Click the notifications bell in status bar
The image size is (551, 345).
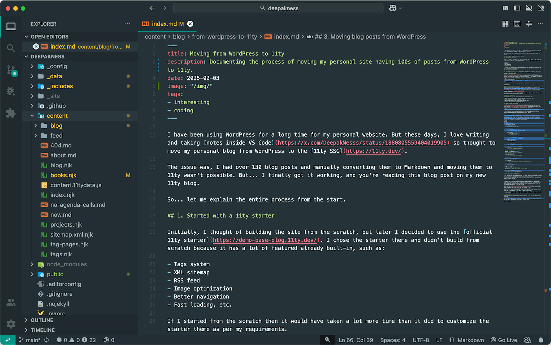click(541, 340)
